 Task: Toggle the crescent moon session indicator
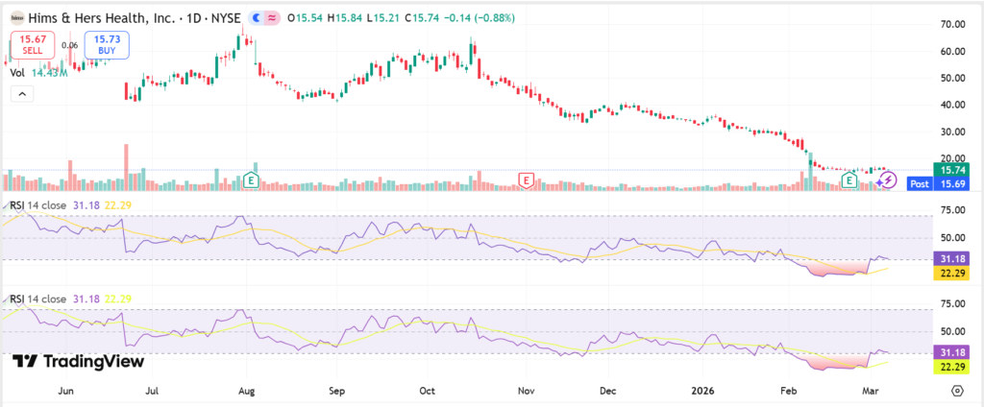[257, 18]
